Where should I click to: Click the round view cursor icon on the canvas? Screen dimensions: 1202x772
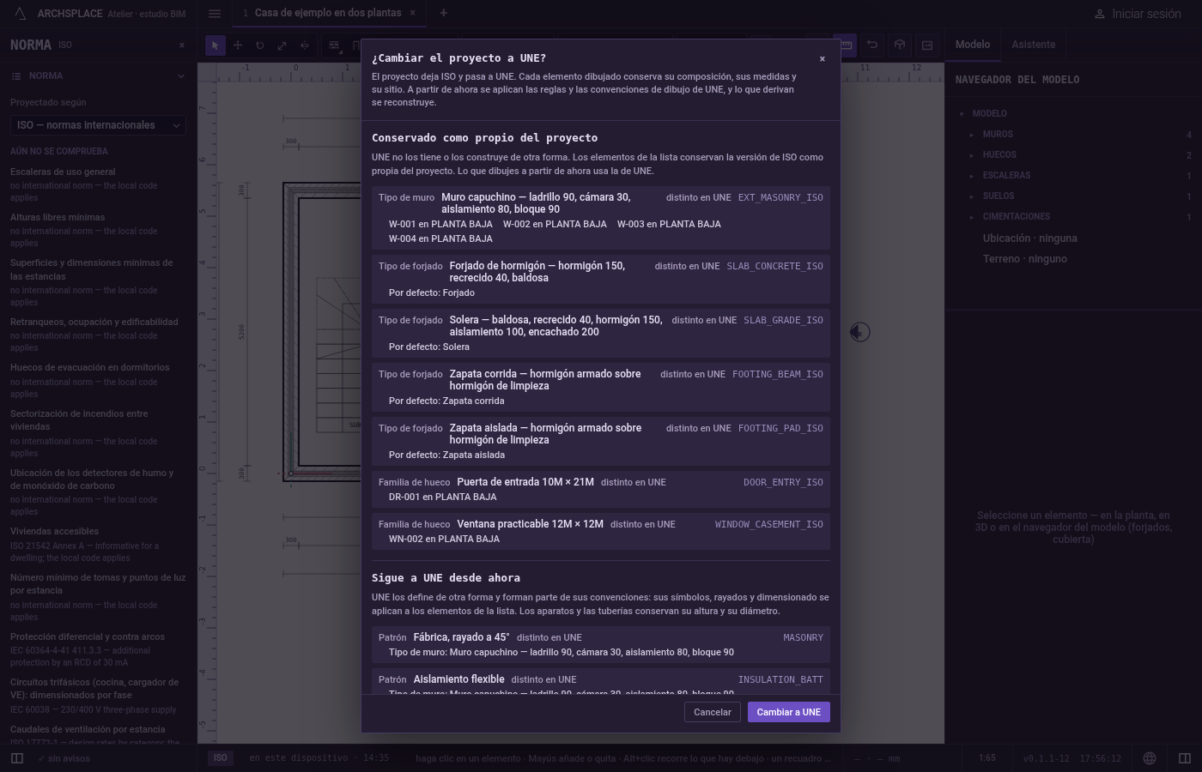pyautogui.click(x=859, y=332)
